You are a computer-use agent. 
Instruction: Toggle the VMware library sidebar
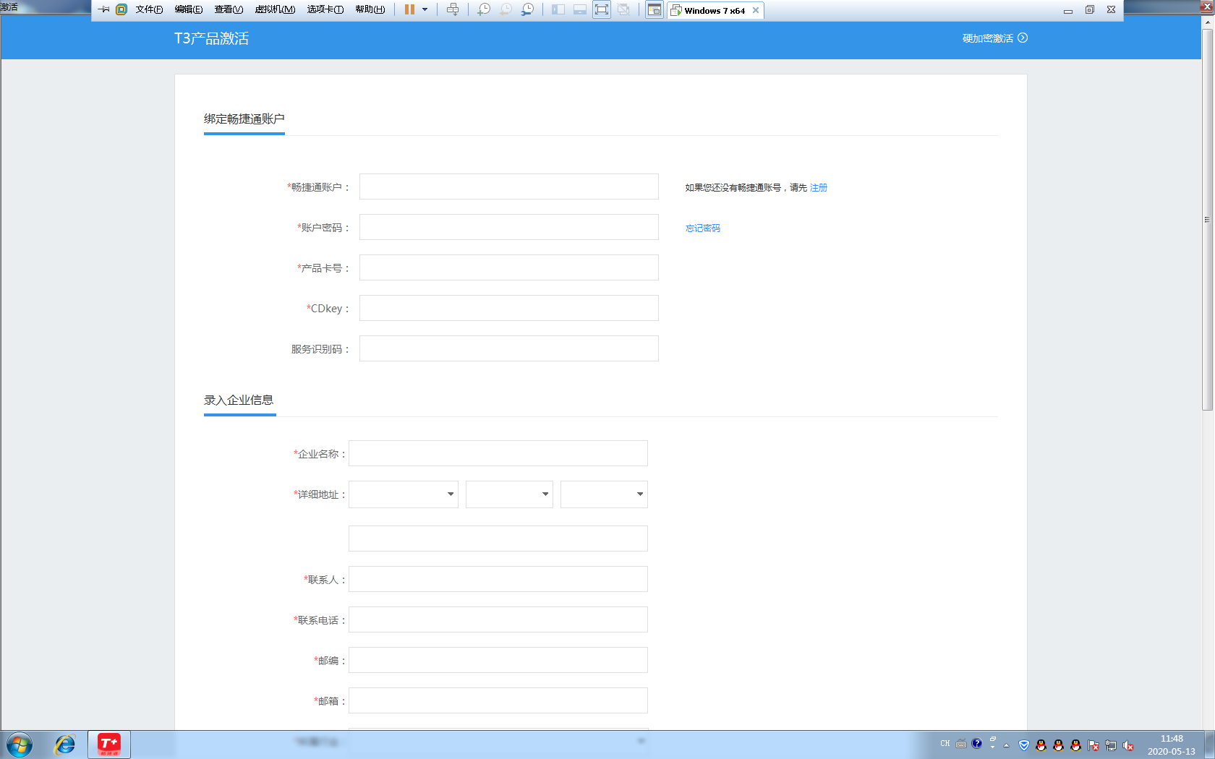point(558,9)
